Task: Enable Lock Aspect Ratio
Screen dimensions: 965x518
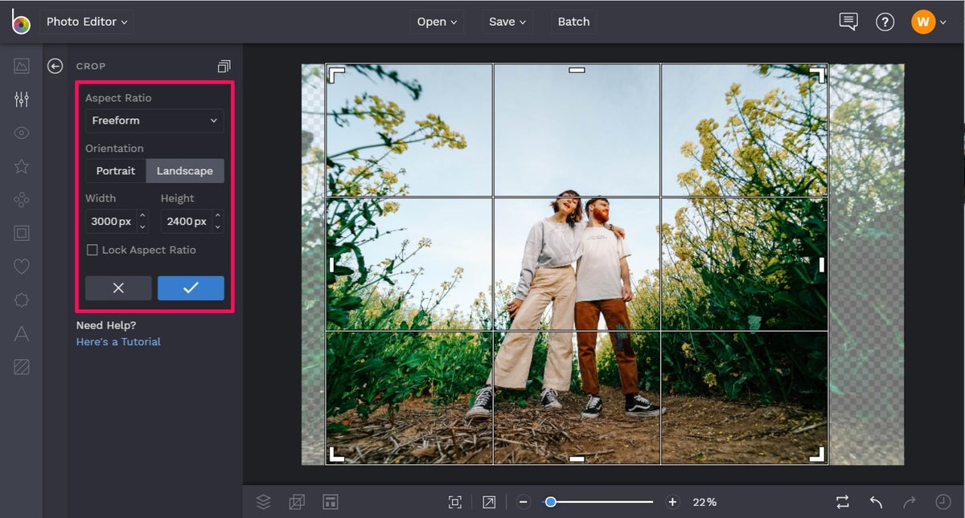Action: click(x=92, y=250)
